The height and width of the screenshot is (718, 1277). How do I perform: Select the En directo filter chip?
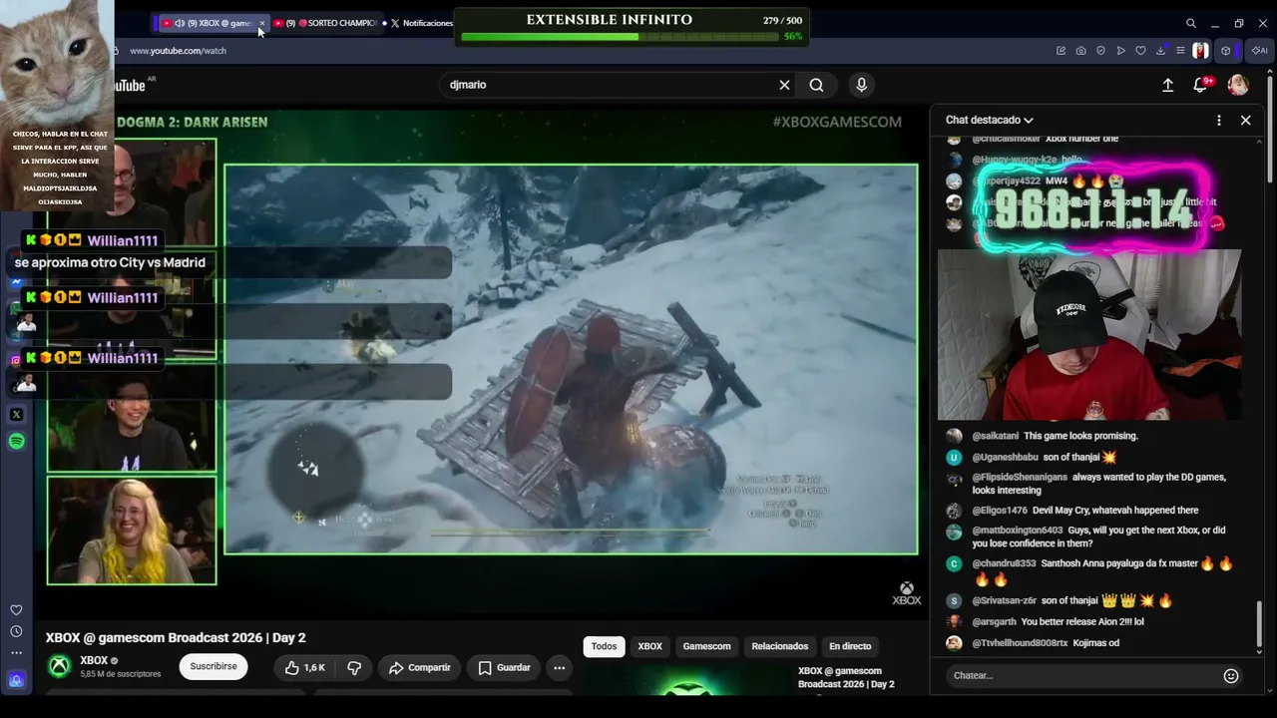click(x=850, y=646)
